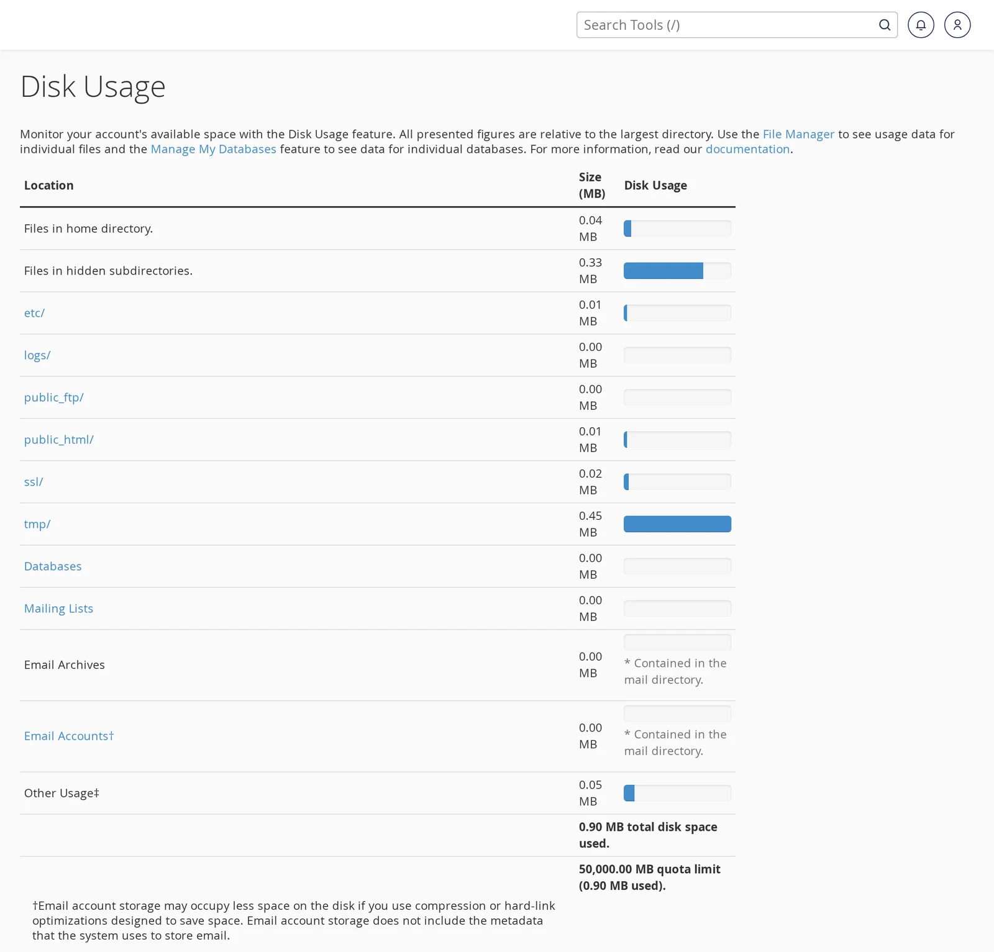Click the ssl/ disk usage bar
Image resolution: width=994 pixels, height=952 pixels.
pyautogui.click(x=677, y=482)
